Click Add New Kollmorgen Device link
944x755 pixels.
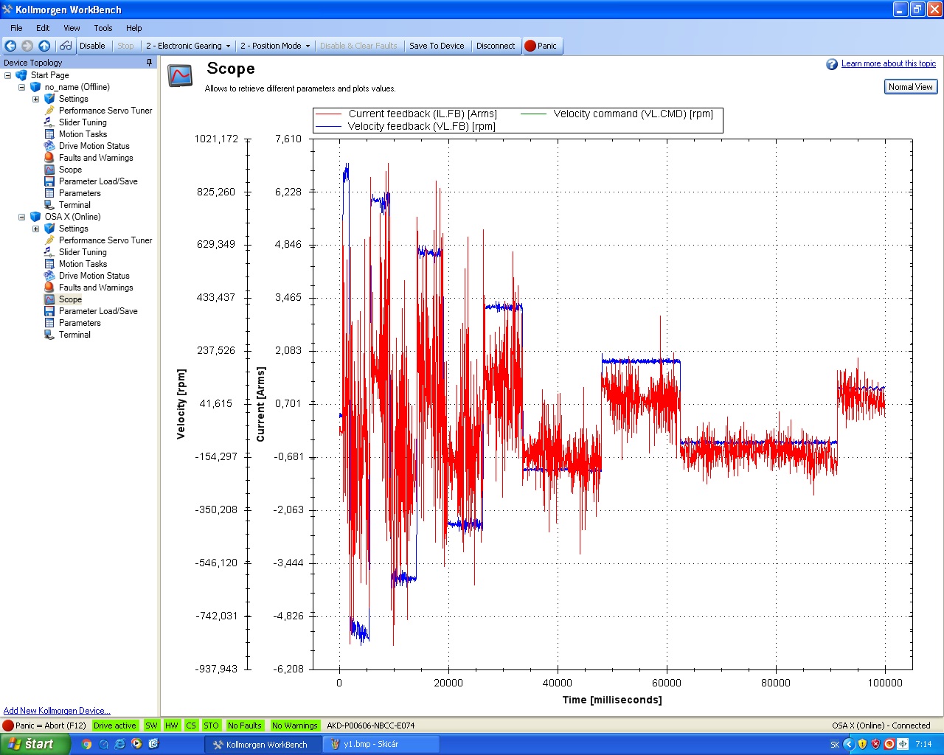(57, 711)
